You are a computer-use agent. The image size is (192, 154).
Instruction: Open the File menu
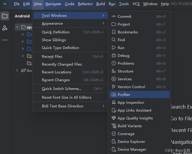pos(17,4)
